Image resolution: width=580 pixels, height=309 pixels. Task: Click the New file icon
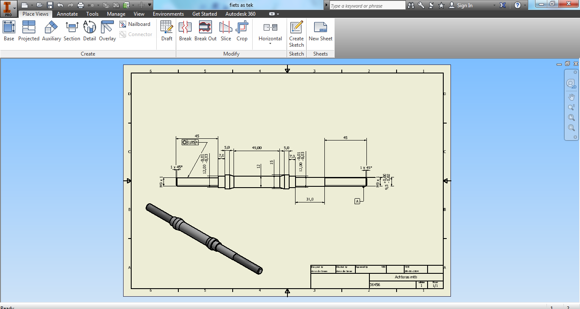[x=25, y=5]
